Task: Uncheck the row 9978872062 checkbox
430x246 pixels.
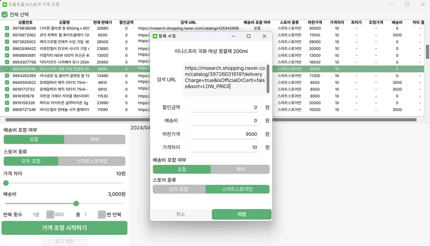Action: [7, 35]
